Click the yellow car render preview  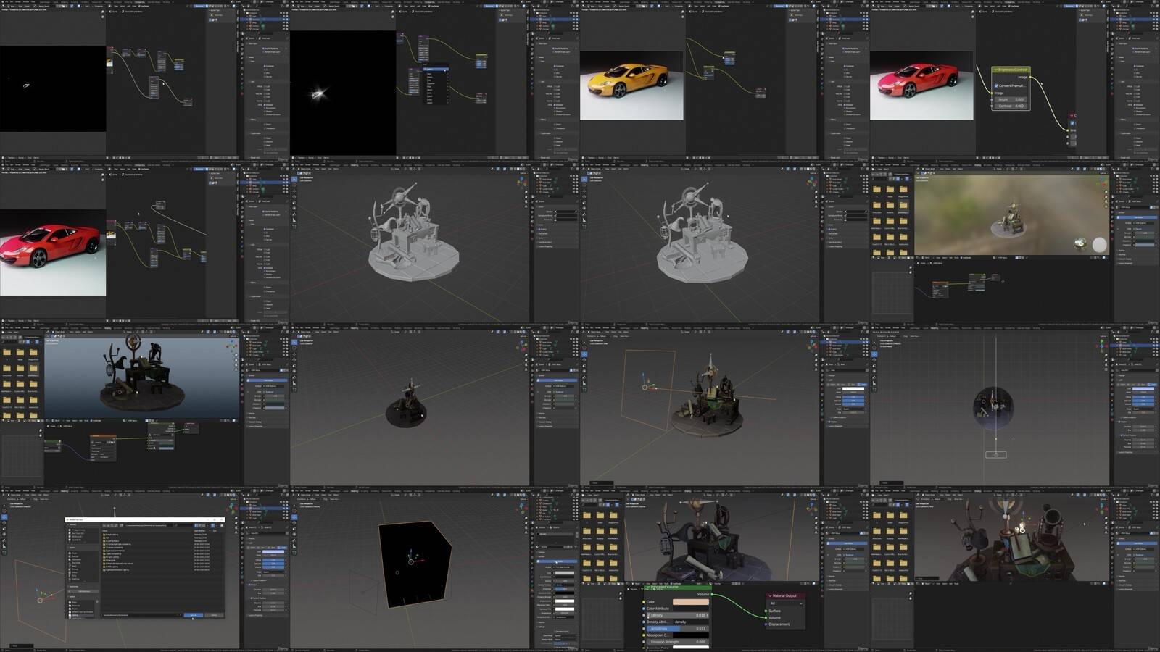click(631, 85)
